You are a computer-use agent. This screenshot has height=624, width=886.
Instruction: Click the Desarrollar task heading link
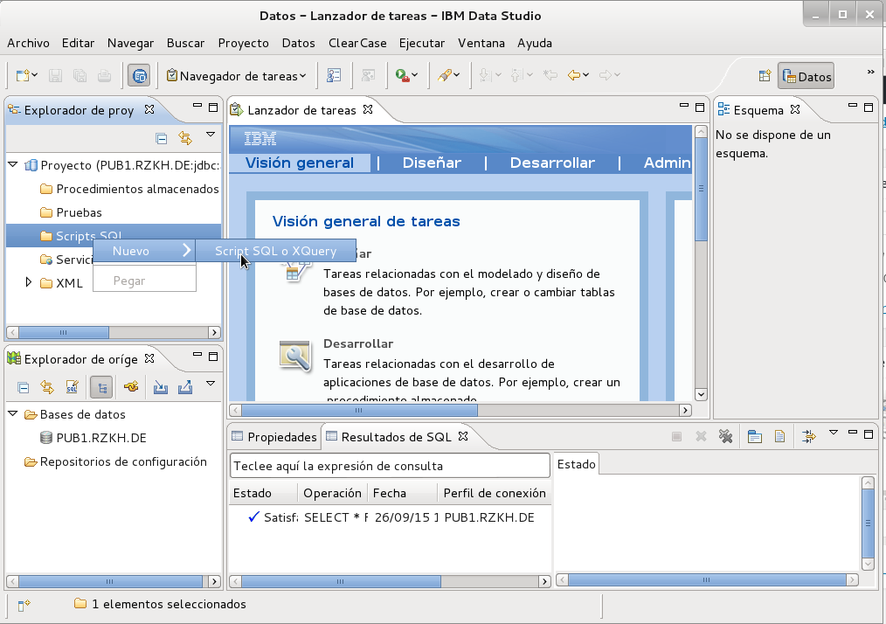click(x=358, y=343)
